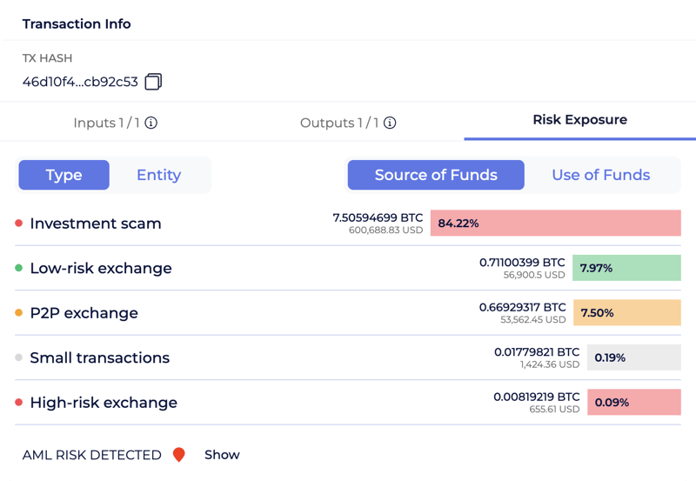696x481 pixels.
Task: Switch to the Outputs 1/1 tab
Action: coord(348,123)
